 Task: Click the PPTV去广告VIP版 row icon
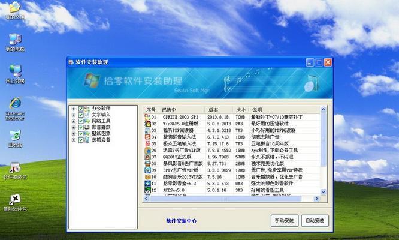click(147, 170)
